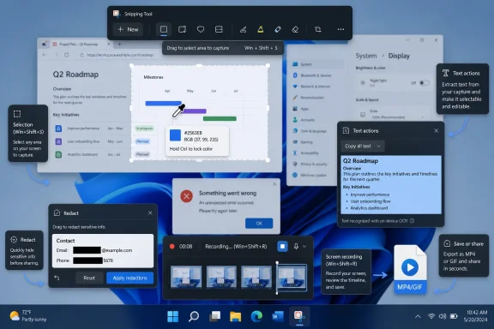Select the third recording timeline thumbnail

pyautogui.click(x=256, y=277)
